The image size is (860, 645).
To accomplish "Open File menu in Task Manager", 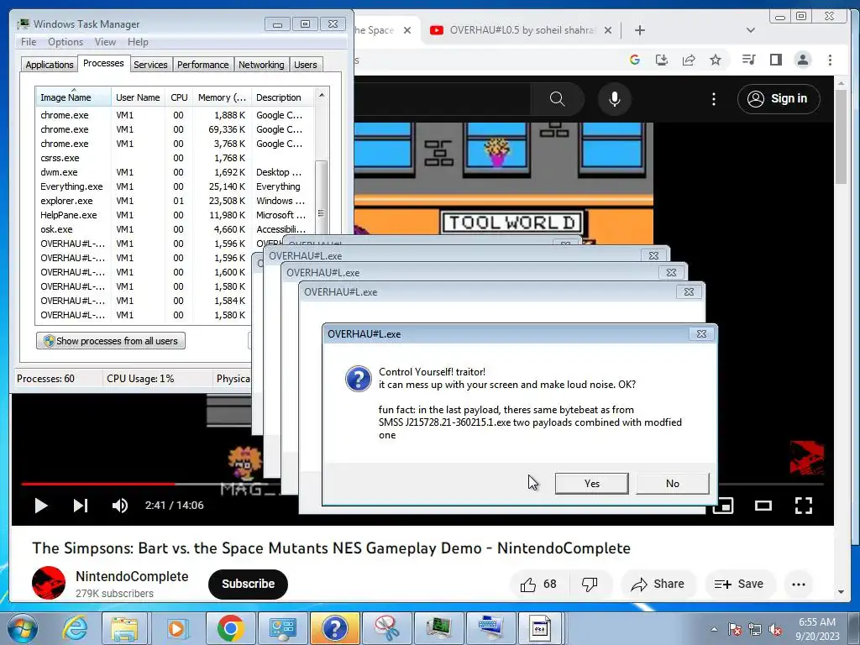I will point(29,42).
